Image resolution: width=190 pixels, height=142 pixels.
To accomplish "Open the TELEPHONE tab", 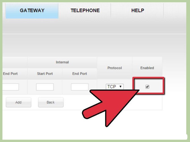I will (x=85, y=11).
